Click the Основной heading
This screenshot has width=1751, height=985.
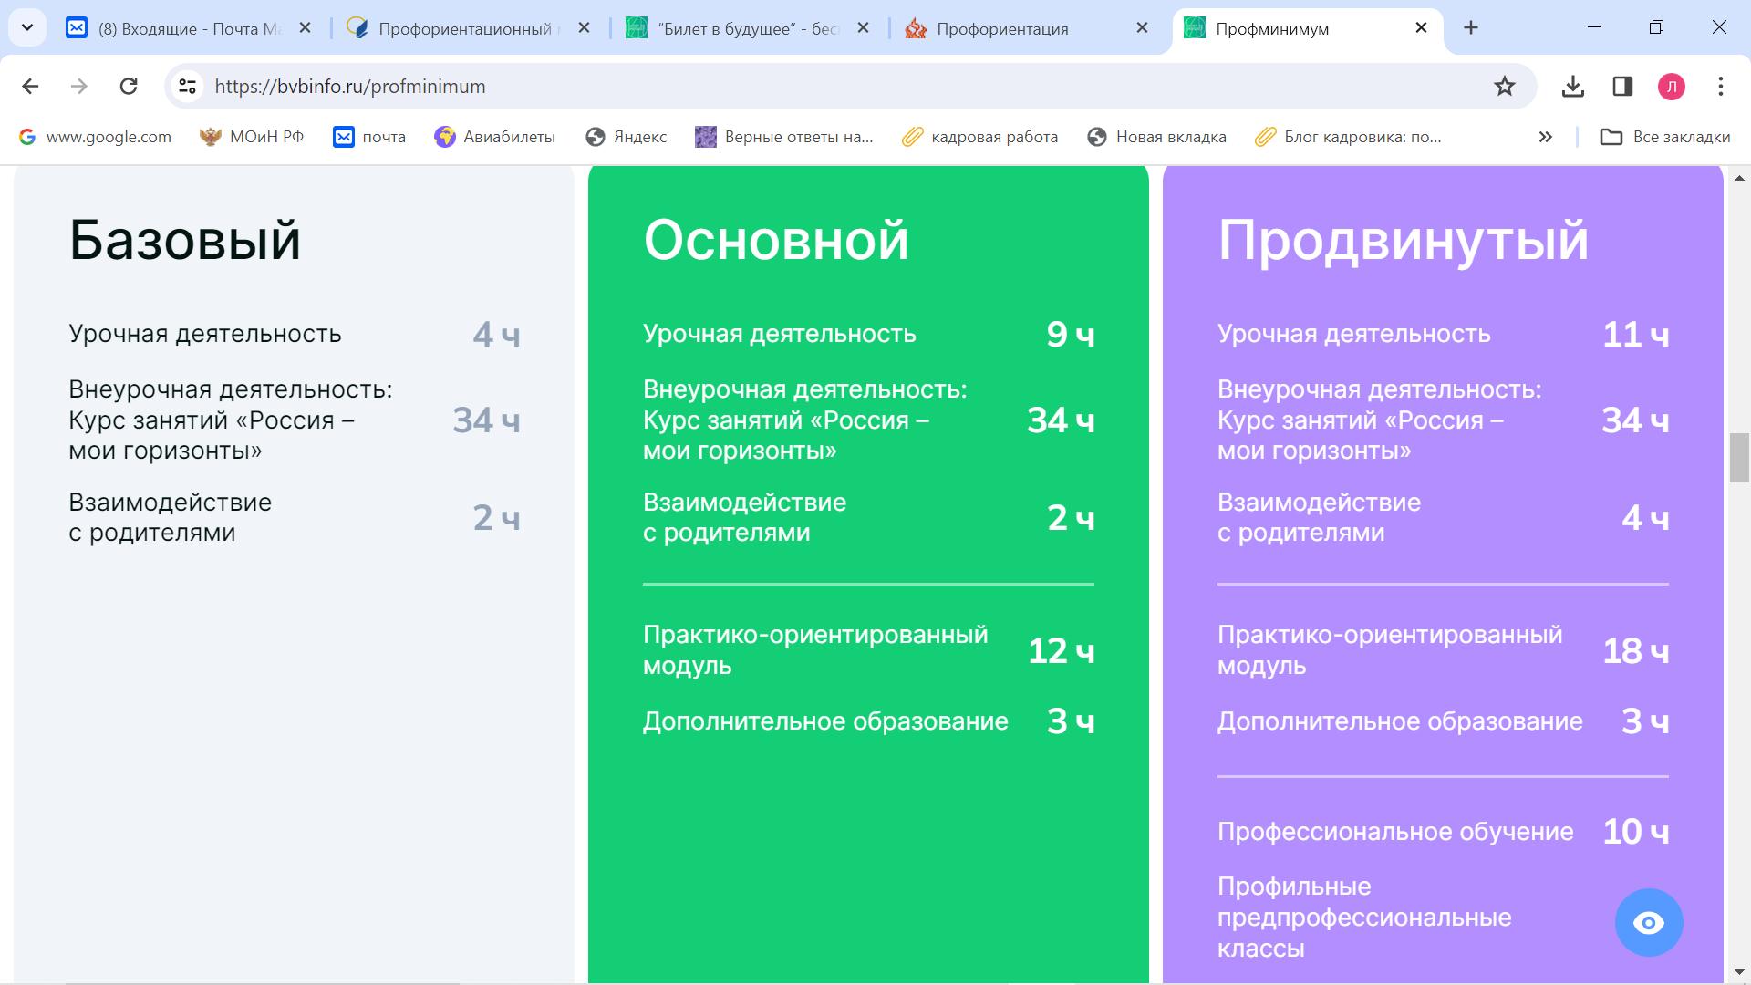(776, 240)
